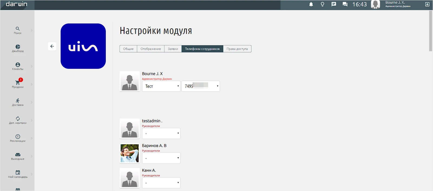Open the Доставка sidebar icon

click(18, 101)
